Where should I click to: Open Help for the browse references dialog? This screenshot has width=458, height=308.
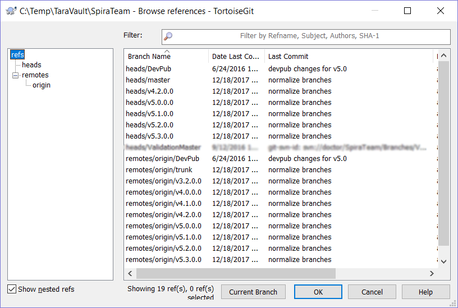(x=425, y=292)
